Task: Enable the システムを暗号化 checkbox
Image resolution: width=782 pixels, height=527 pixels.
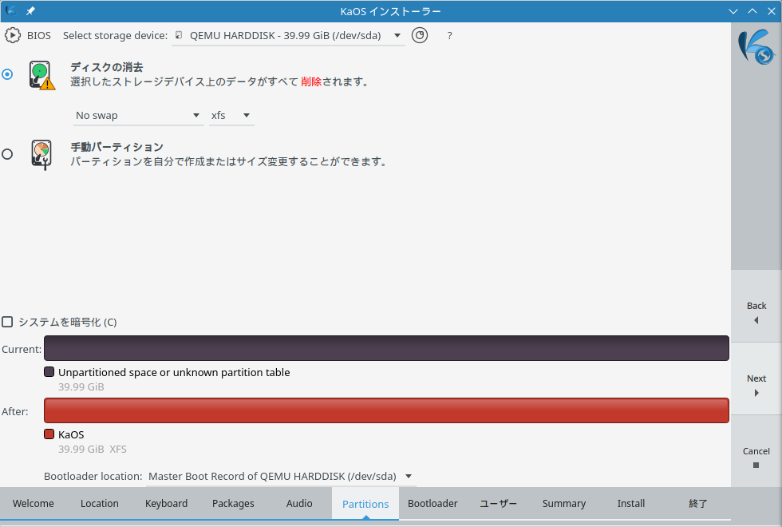Action: pos(7,322)
